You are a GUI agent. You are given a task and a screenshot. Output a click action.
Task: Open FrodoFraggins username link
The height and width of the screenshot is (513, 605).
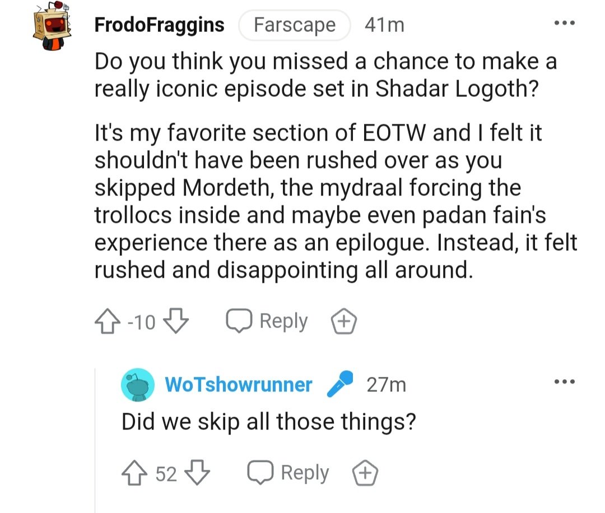pyautogui.click(x=160, y=25)
